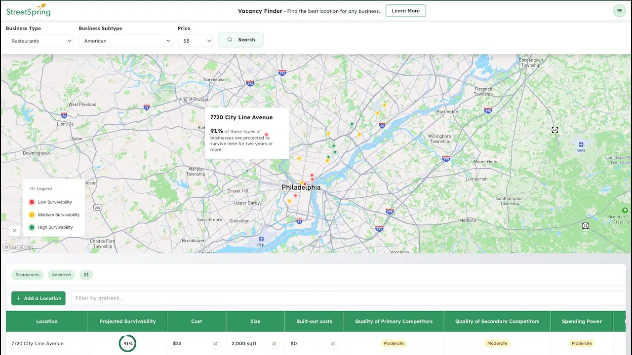Click the Quality of Primary Competitors header
The width and height of the screenshot is (632, 355).
click(x=394, y=321)
